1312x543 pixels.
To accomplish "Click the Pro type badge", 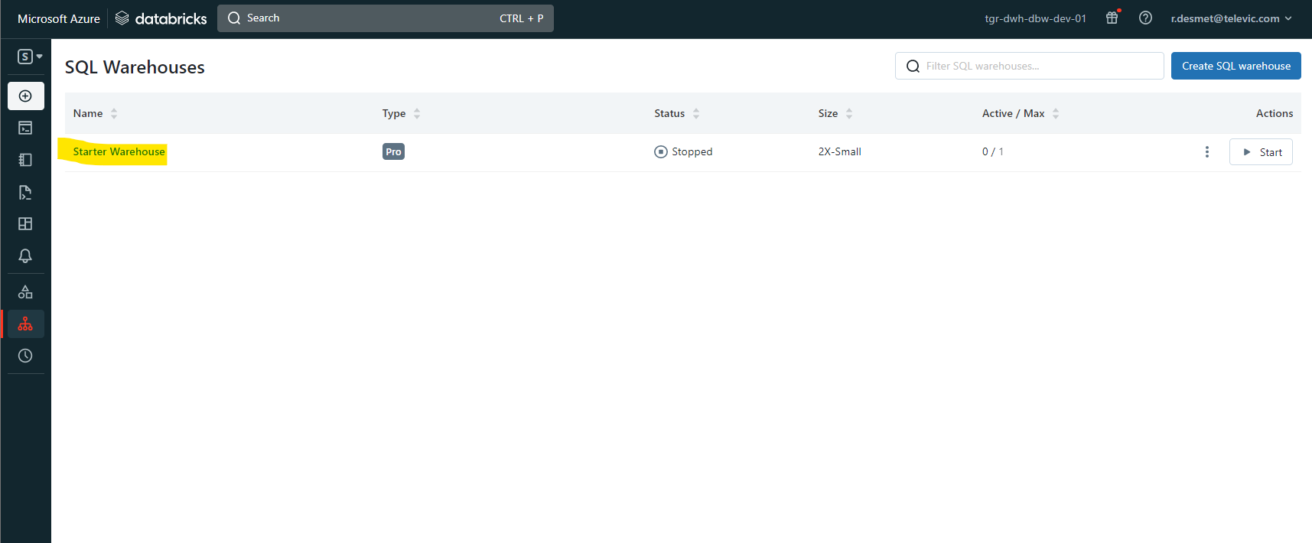I will click(x=393, y=151).
